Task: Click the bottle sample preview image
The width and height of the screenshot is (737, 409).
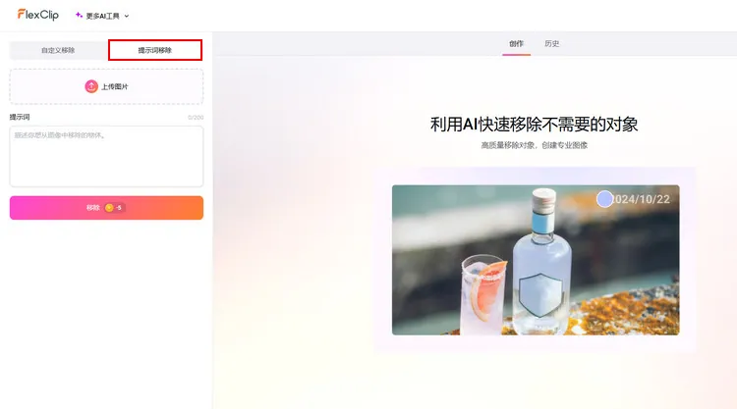Action: [536, 260]
